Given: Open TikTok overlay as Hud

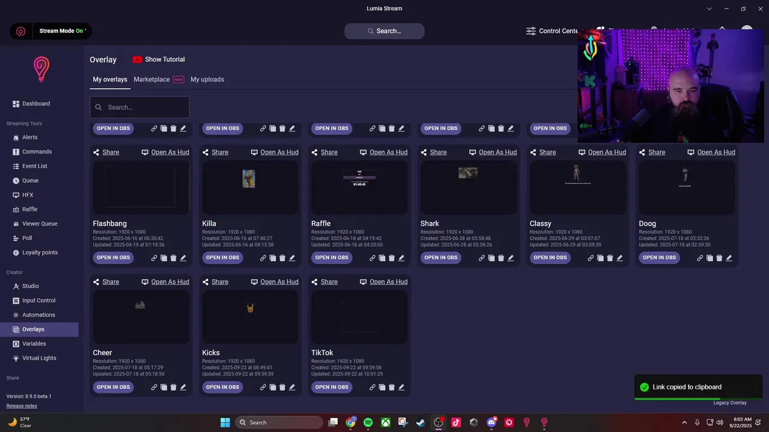Looking at the screenshot, I should [x=383, y=282].
